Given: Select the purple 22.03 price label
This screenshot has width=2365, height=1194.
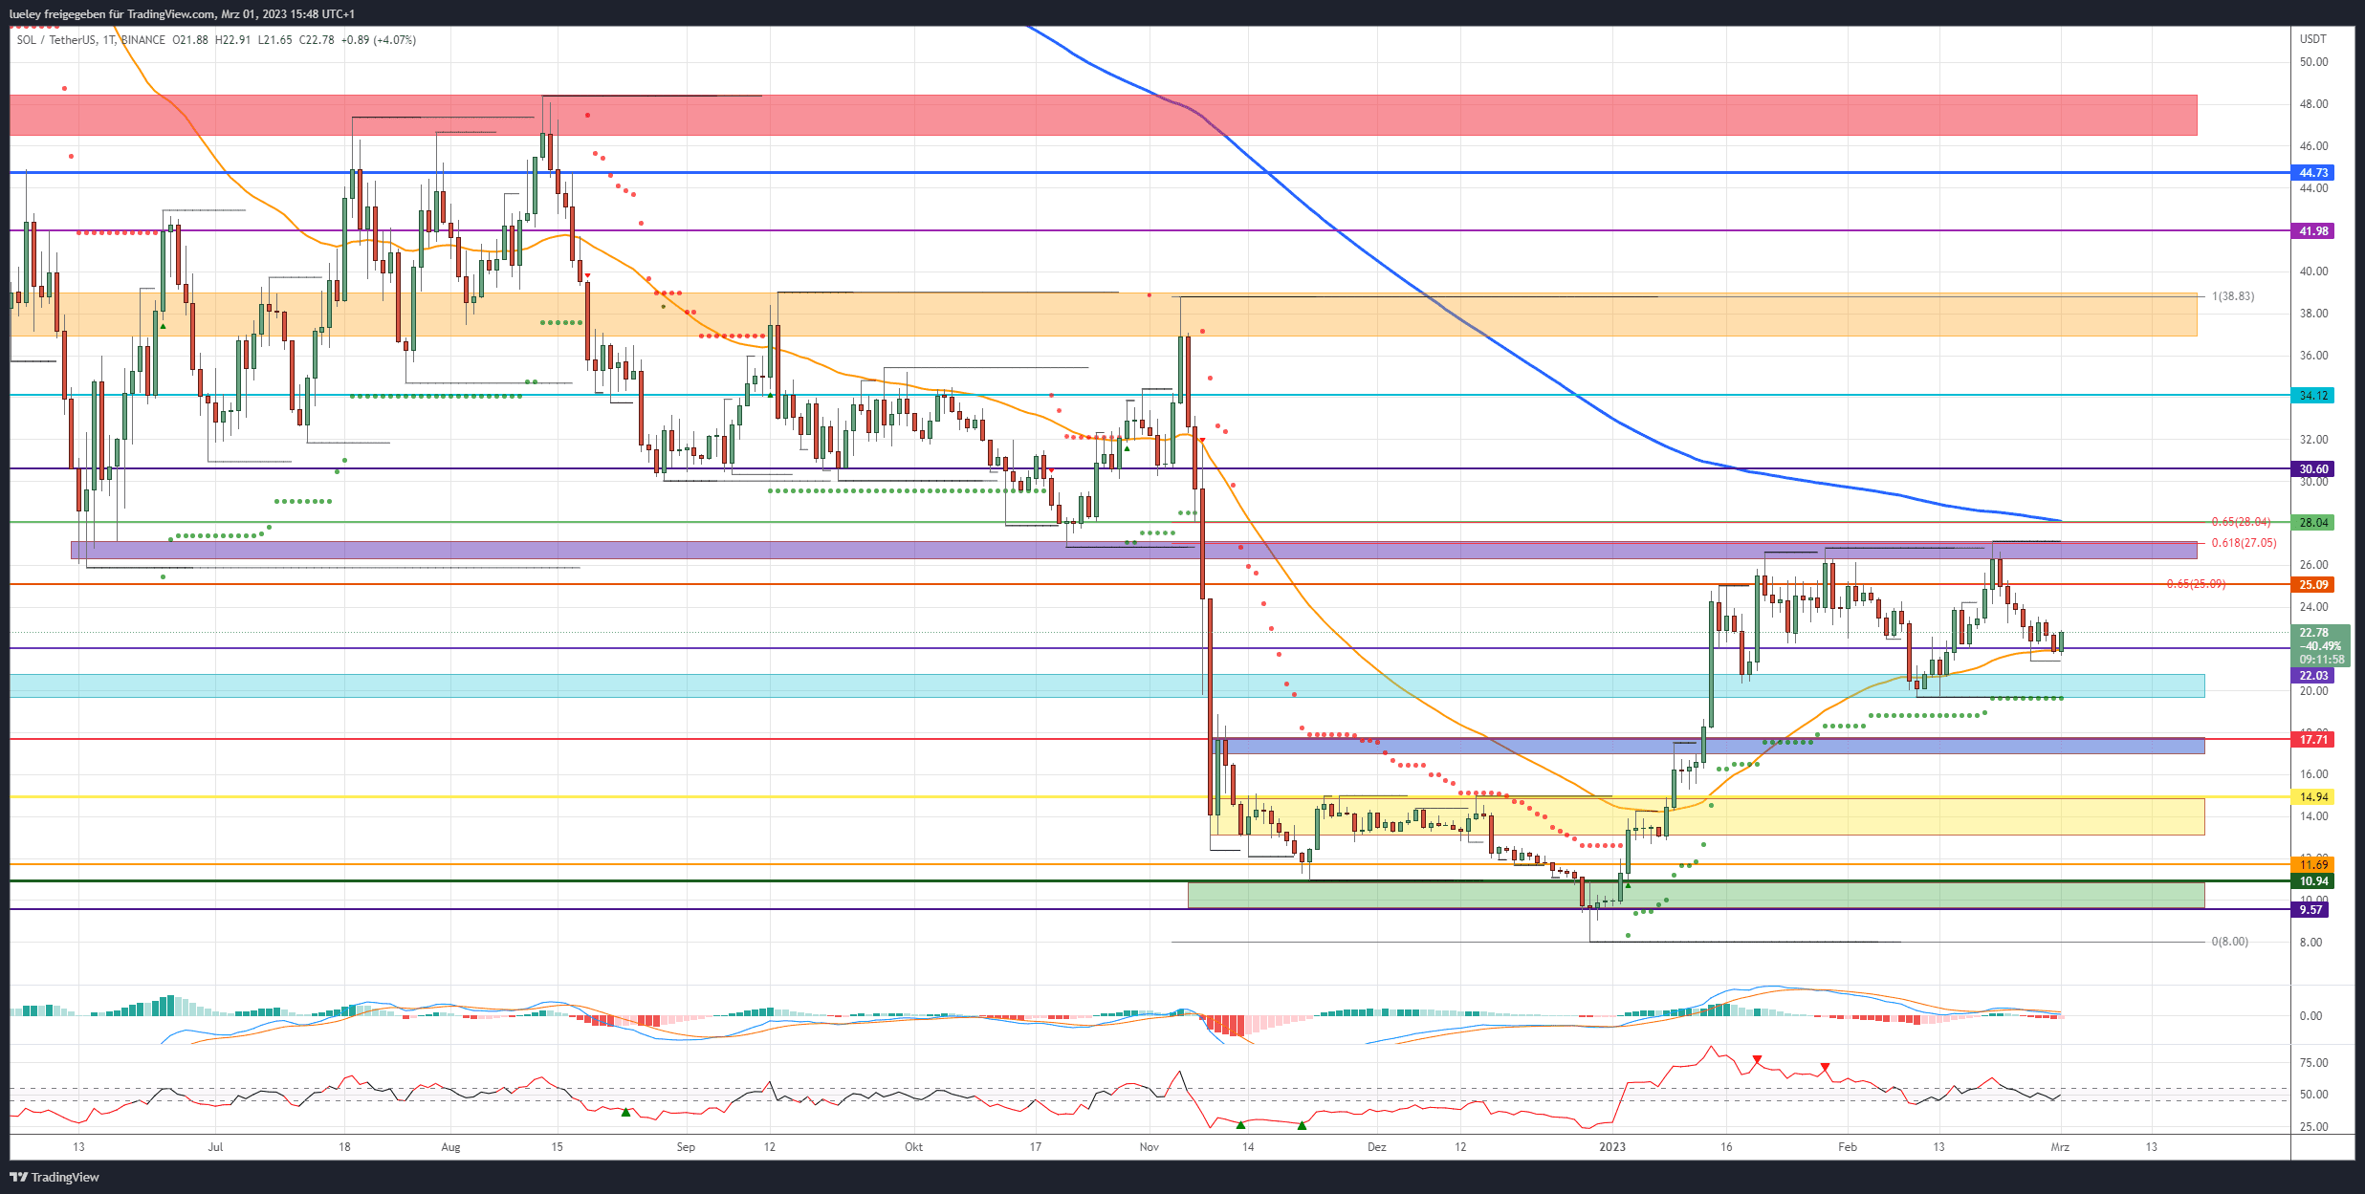Looking at the screenshot, I should pyautogui.click(x=2313, y=676).
